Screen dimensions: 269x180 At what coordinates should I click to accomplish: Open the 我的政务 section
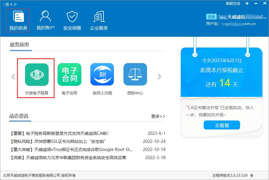(18, 21)
